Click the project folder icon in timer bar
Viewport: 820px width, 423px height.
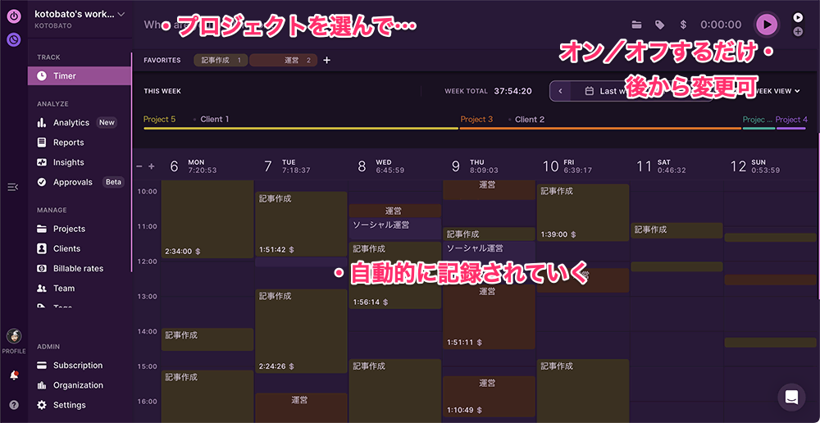(x=636, y=25)
